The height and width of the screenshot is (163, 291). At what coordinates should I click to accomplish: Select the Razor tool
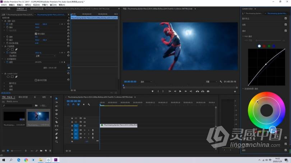(x=57, y=122)
